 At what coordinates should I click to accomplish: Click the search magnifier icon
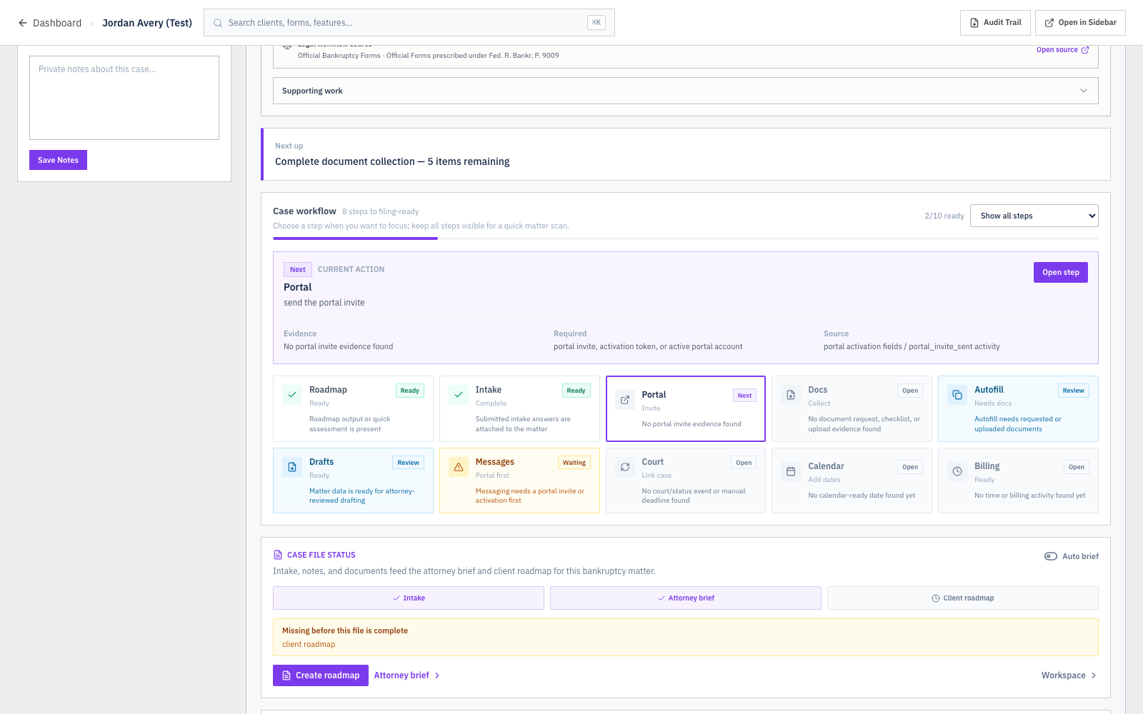[x=218, y=23]
